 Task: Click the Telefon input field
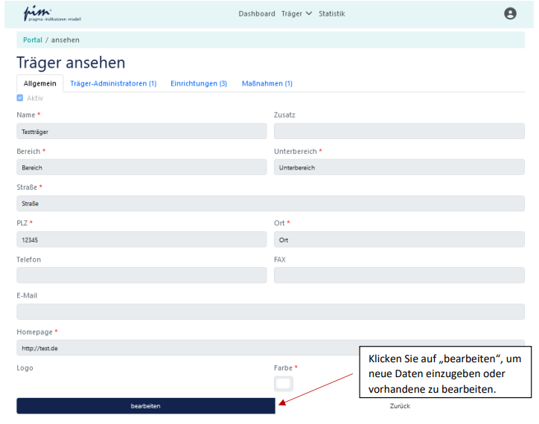pyautogui.click(x=141, y=275)
